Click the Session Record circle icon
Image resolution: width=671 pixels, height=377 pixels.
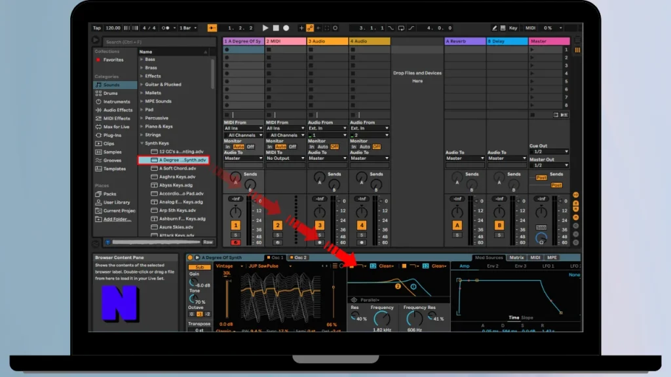(x=335, y=27)
